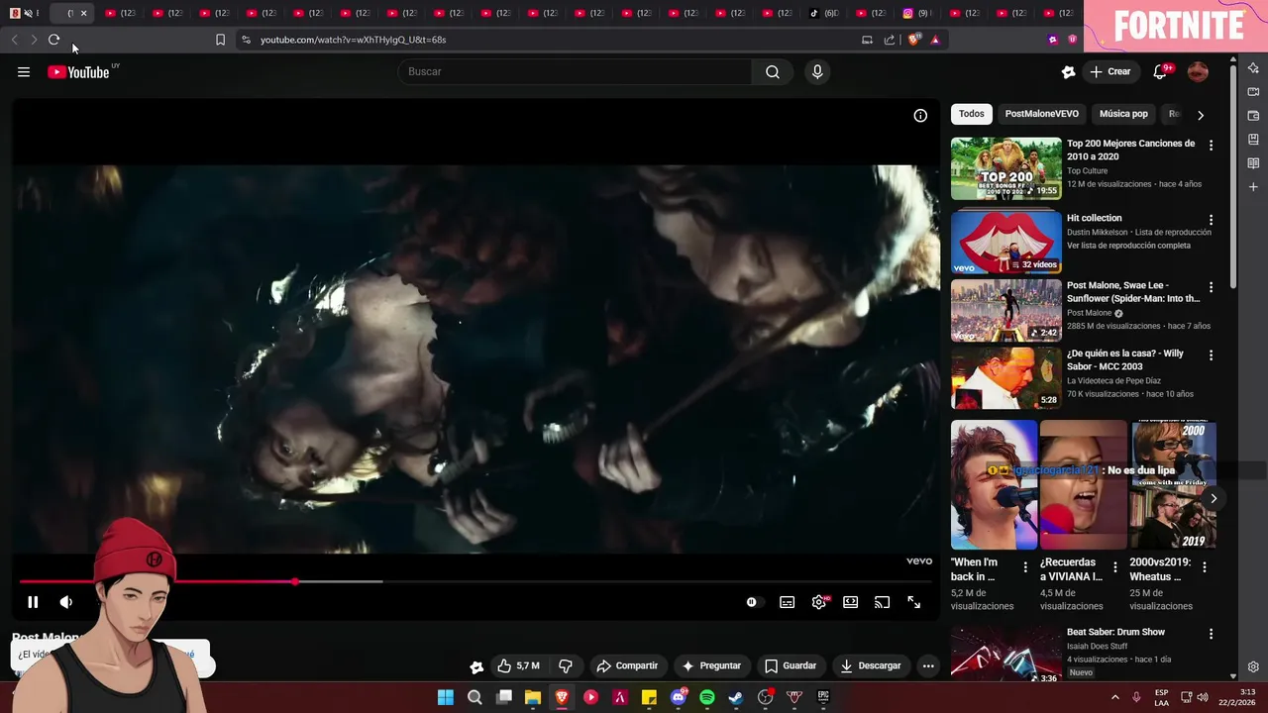This screenshot has height=713, width=1268.
Task: Toggle subtitles in the player
Action: [787, 602]
